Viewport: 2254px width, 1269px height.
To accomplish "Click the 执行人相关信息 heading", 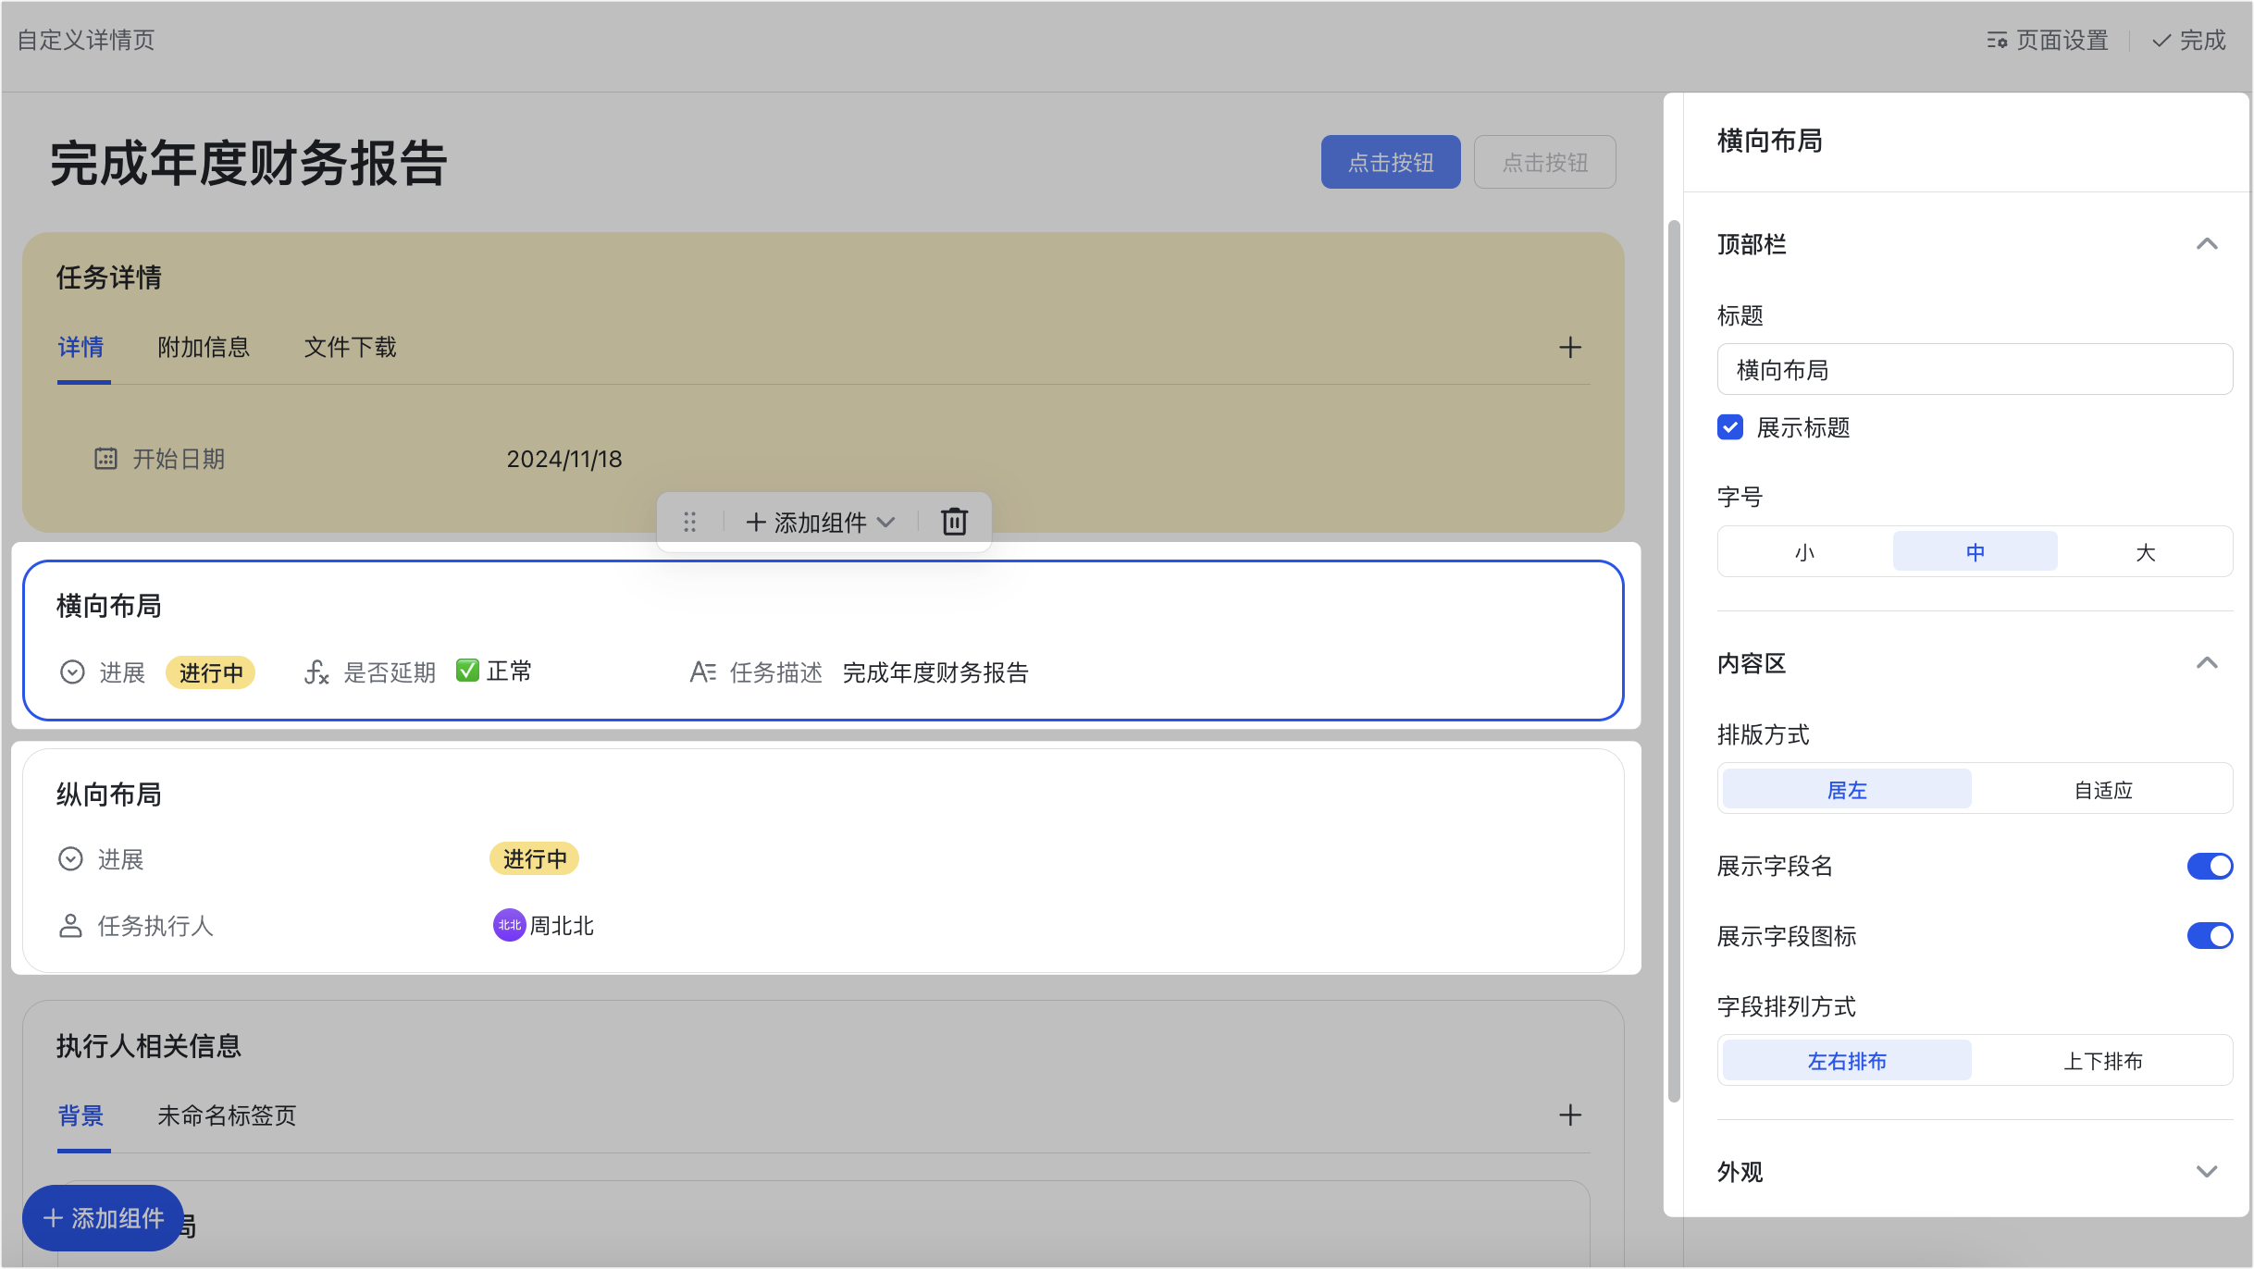I will click(149, 1046).
